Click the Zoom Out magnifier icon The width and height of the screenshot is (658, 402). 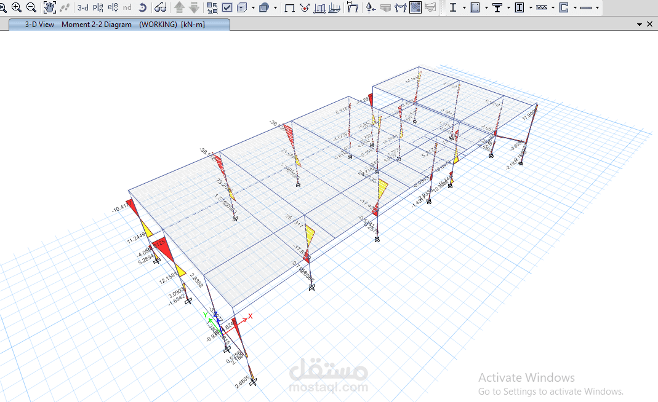click(31, 7)
